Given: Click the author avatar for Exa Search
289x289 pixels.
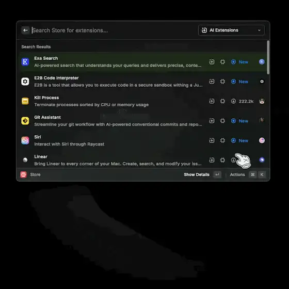Looking at the screenshot, I should (x=262, y=62).
